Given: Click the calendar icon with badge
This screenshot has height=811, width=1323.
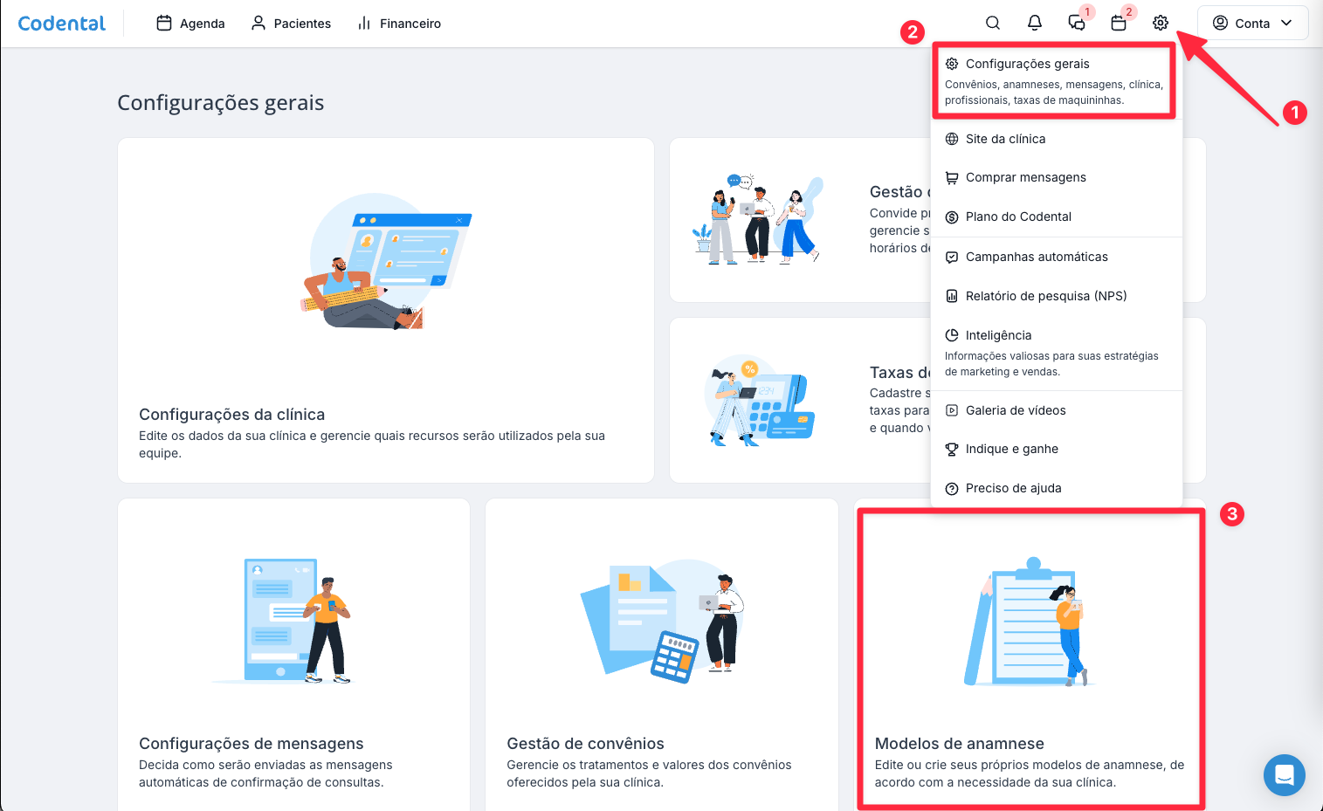Looking at the screenshot, I should coord(1119,24).
